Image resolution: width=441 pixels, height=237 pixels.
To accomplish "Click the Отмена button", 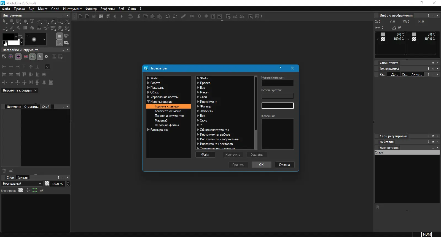I will click(284, 165).
